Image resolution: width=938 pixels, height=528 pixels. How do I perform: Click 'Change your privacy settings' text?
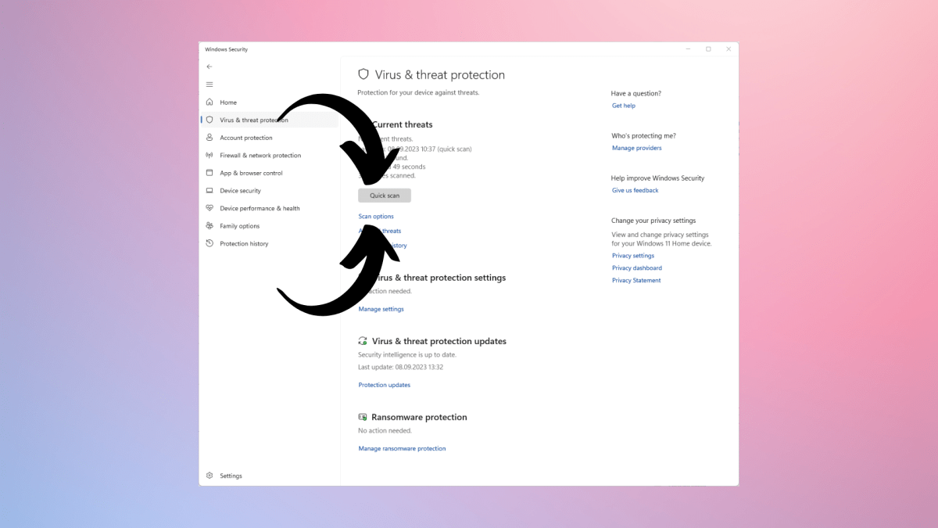click(653, 221)
